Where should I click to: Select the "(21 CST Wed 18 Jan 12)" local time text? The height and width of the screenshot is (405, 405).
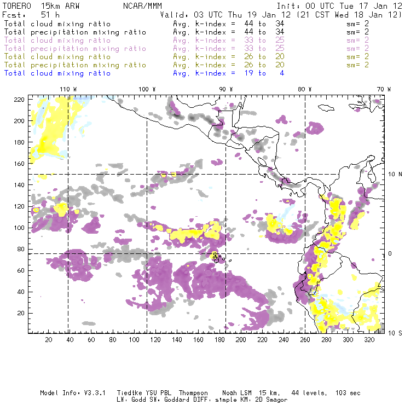(349, 15)
